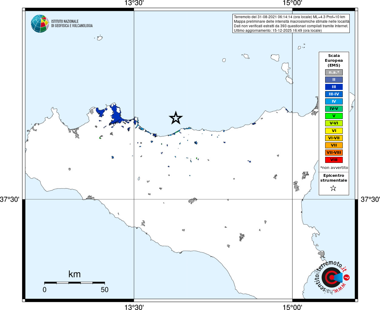Screen dimensions: 380x310
Task: Click the legend's epicentro strumentale star symbol
Action: click(x=333, y=188)
